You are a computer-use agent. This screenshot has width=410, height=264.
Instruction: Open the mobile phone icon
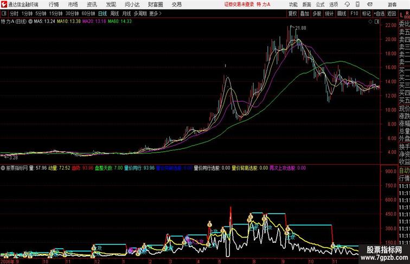[357, 4]
